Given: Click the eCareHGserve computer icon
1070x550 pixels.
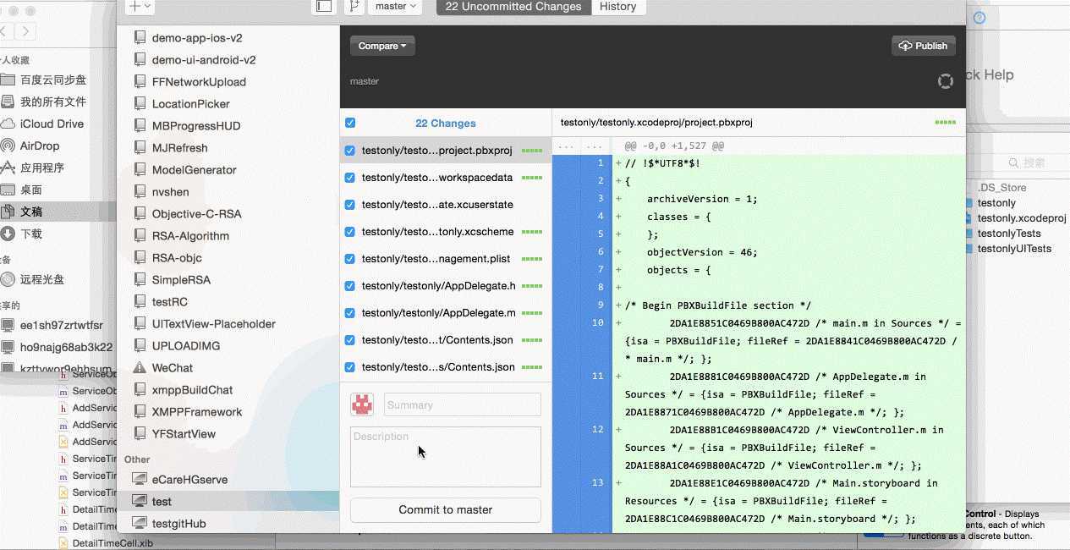Looking at the screenshot, I should click(x=140, y=480).
